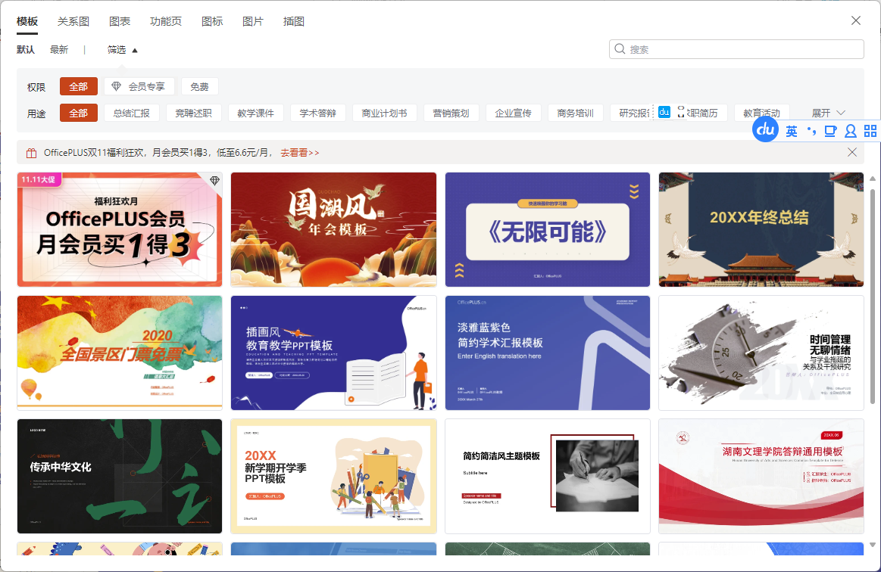The image size is (881, 572).
Task: Open the IME toolbox grid icon
Action: pyautogui.click(x=870, y=132)
